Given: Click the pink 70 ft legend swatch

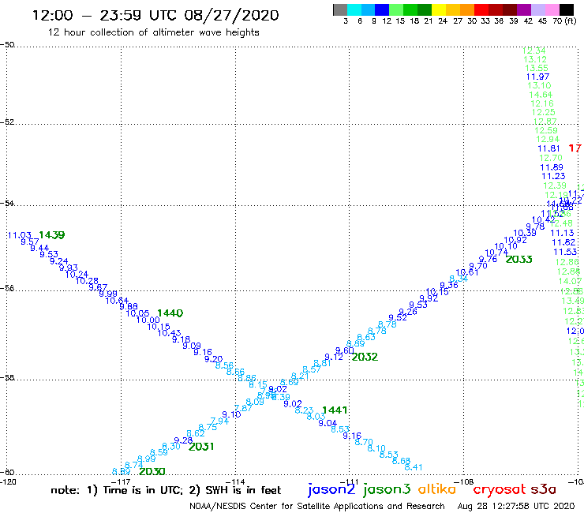Looking at the screenshot, I should tap(552, 9).
